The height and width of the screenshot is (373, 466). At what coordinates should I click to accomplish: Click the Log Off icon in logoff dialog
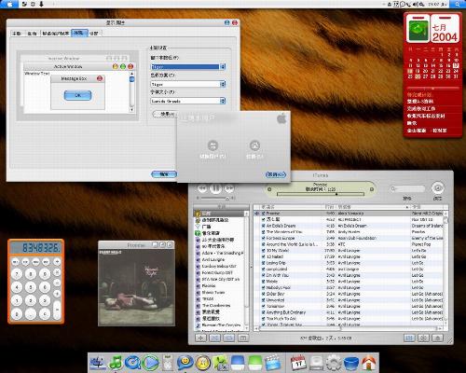pos(254,145)
